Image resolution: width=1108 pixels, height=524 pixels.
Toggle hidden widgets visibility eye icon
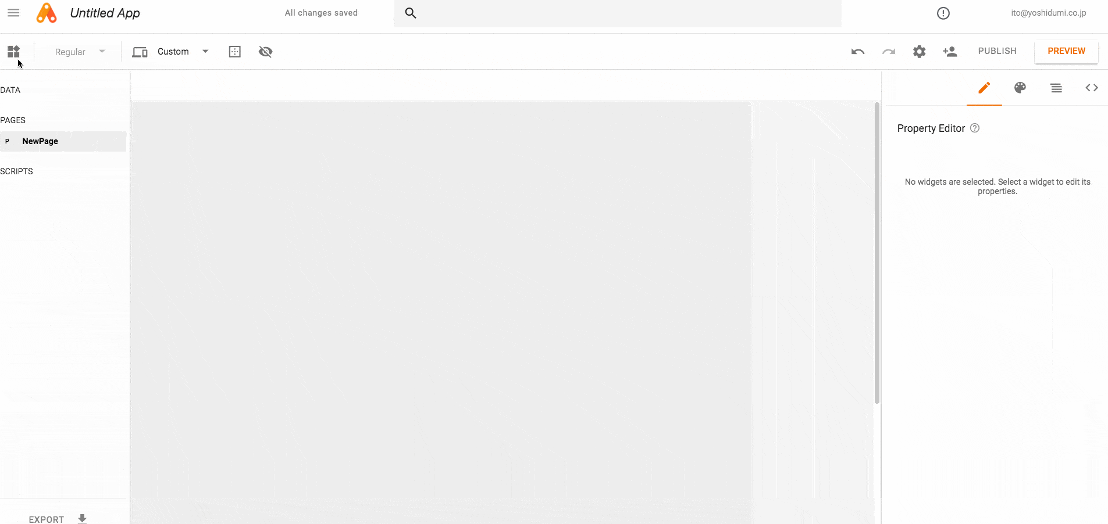[266, 52]
